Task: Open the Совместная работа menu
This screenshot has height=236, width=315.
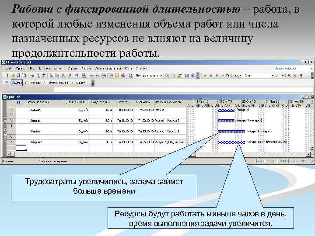Action: tap(108, 69)
